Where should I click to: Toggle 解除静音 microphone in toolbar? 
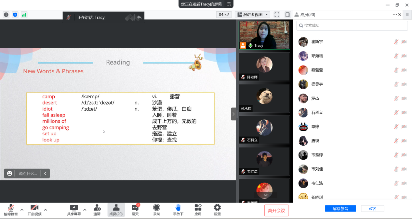(11, 208)
